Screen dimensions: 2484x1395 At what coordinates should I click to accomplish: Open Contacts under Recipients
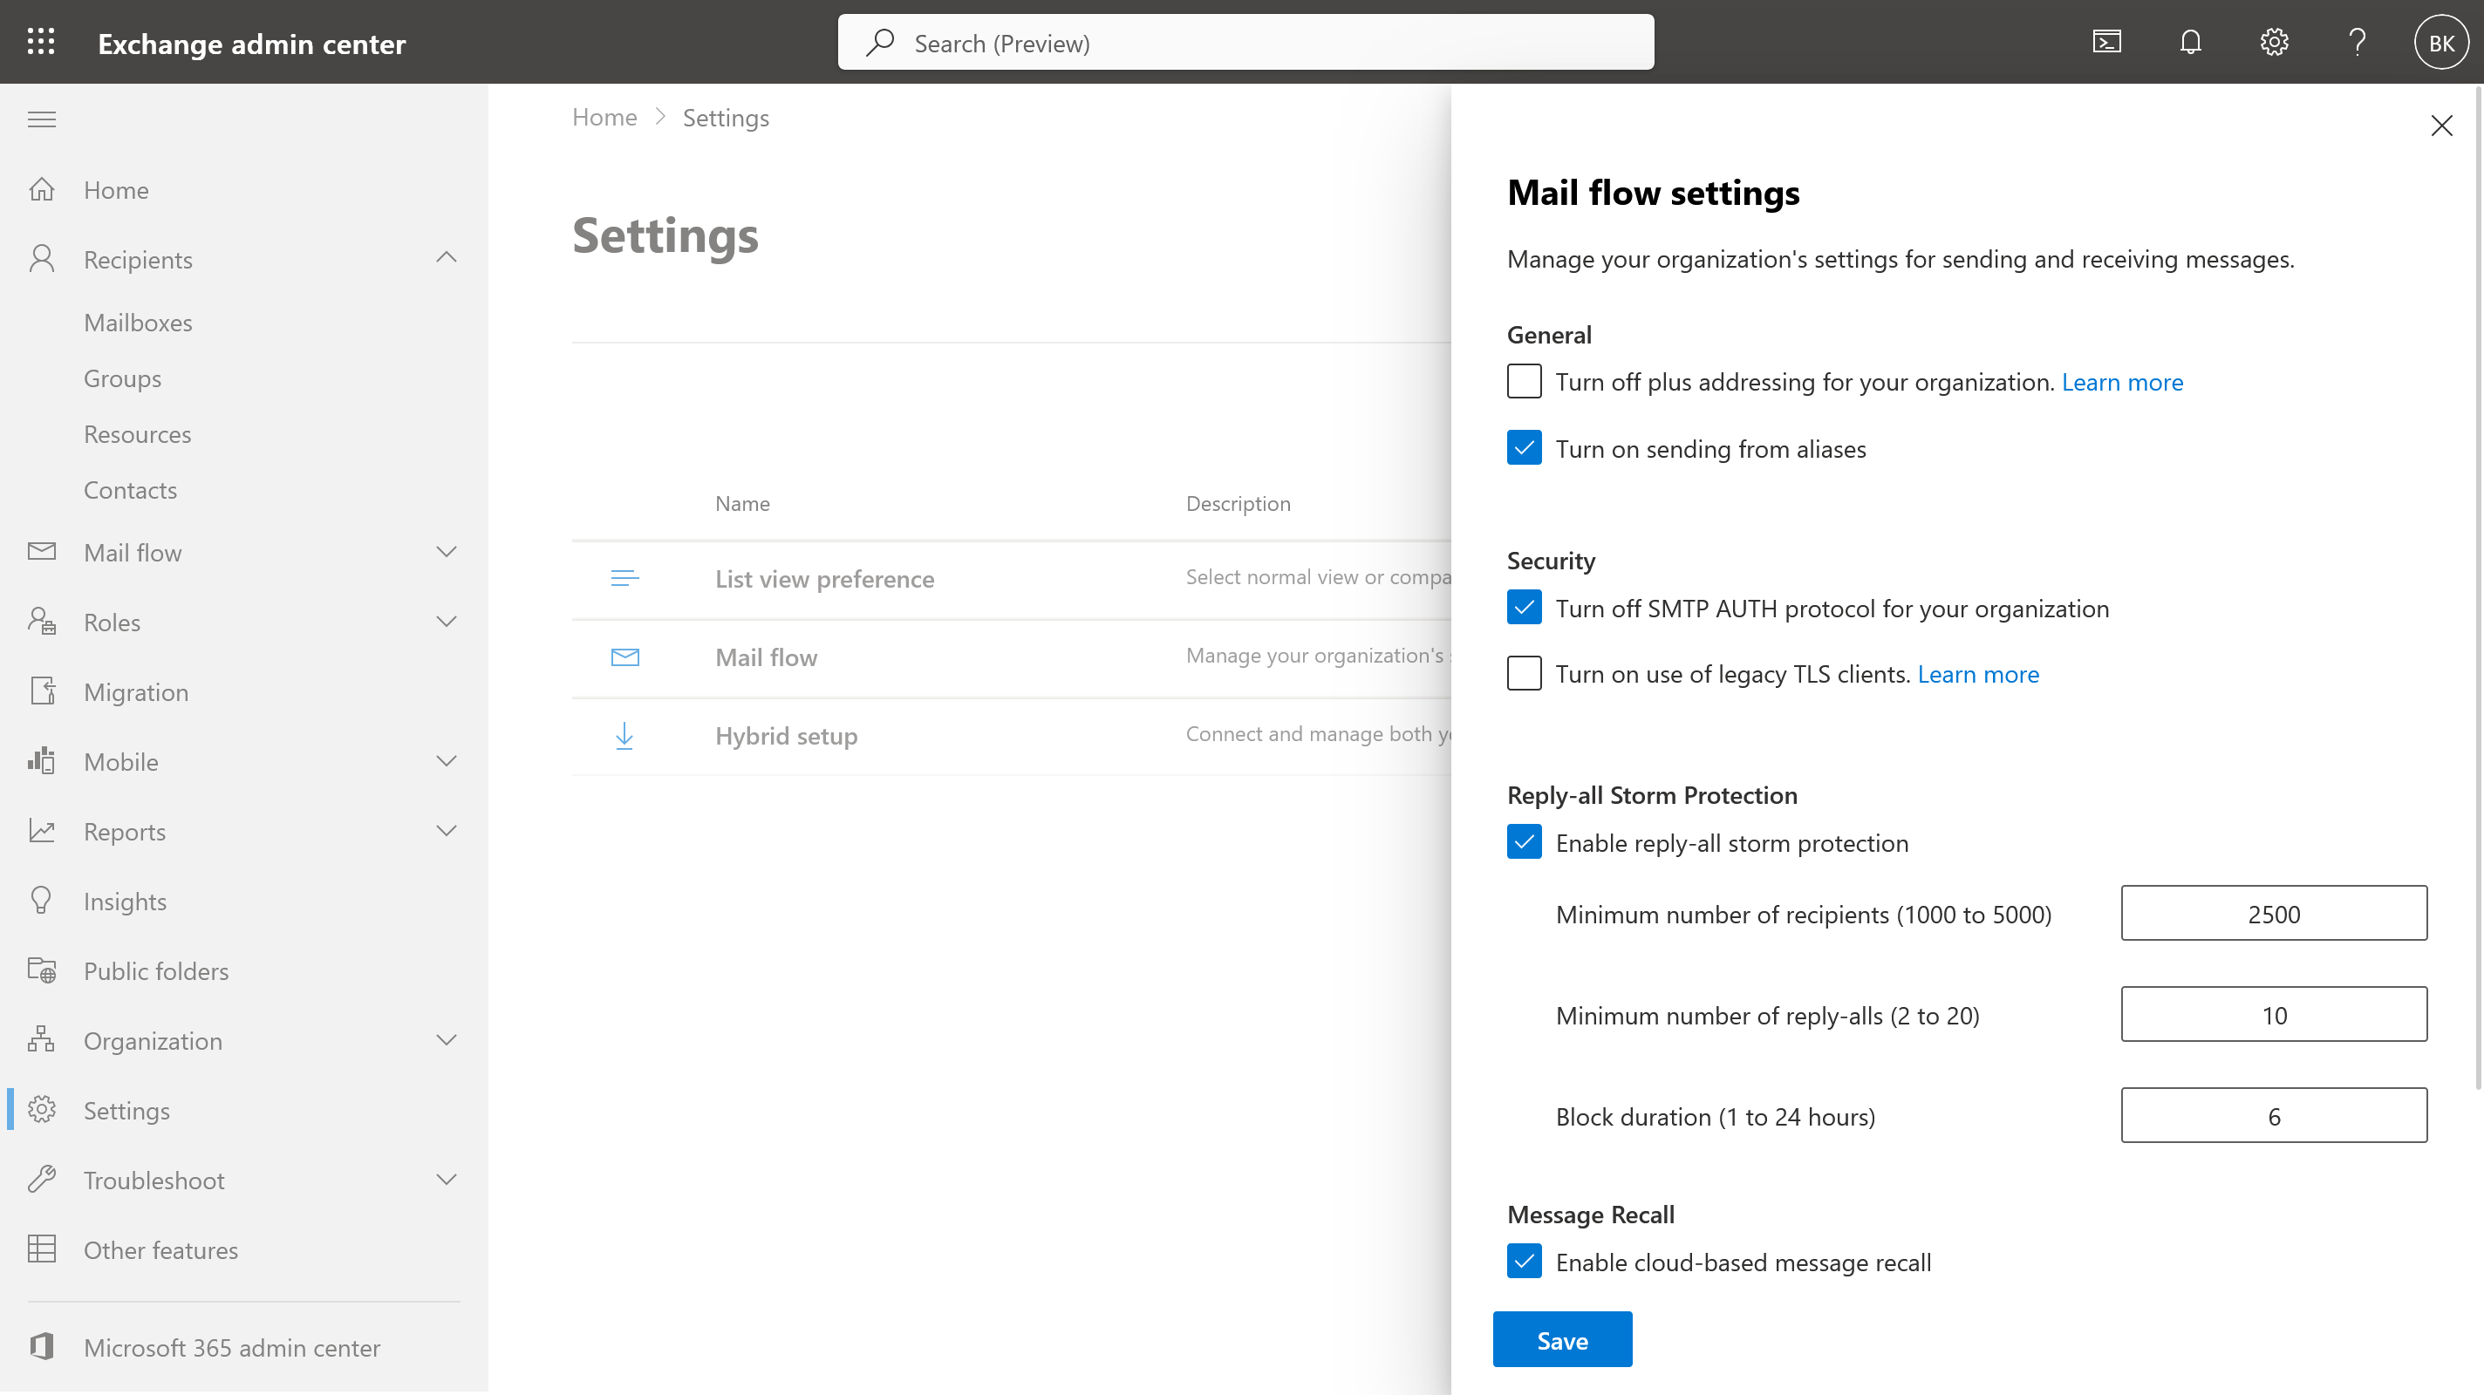pyautogui.click(x=130, y=490)
